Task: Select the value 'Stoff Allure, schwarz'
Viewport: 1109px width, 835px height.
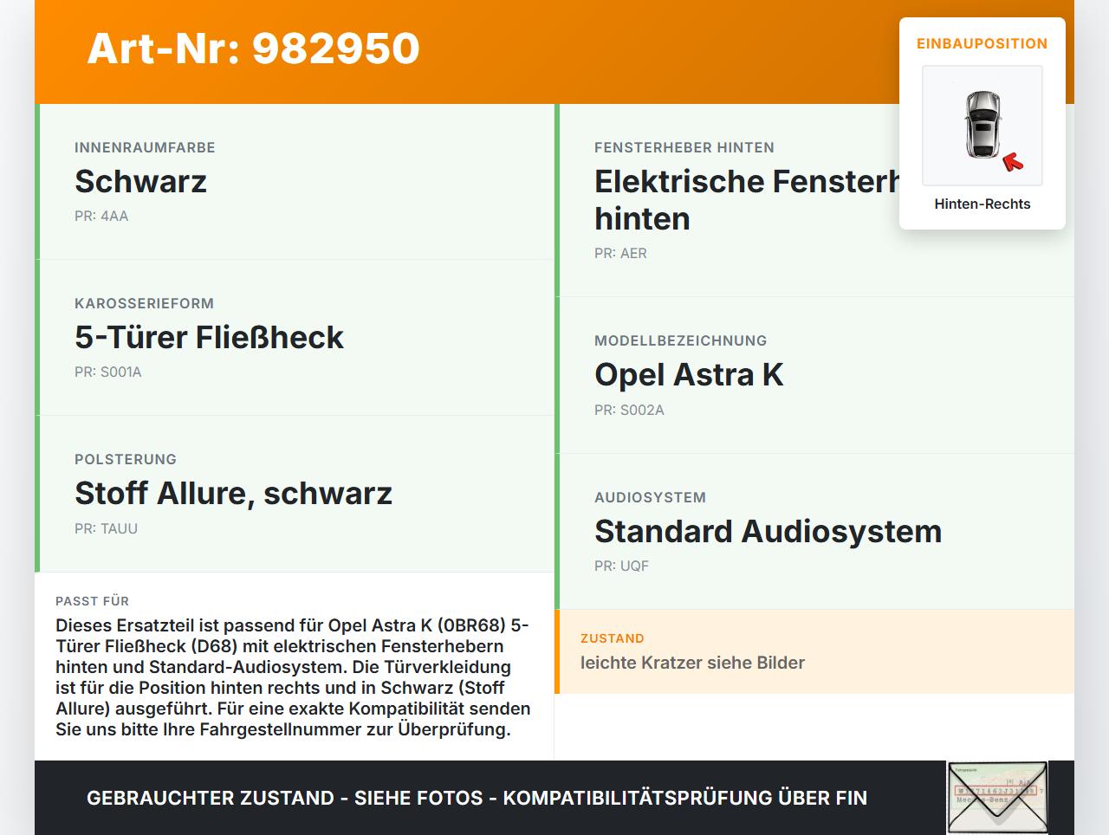Action: 233,493
